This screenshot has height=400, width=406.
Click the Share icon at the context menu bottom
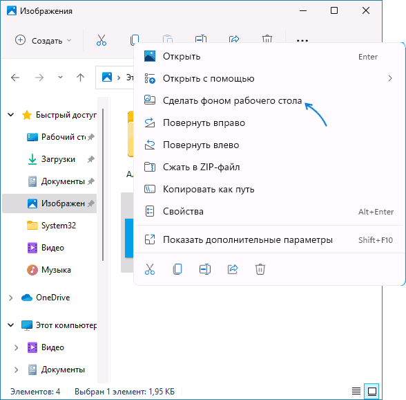(233, 269)
